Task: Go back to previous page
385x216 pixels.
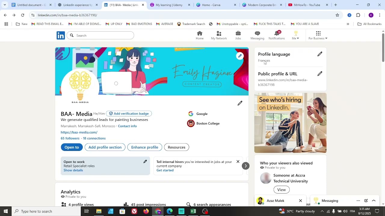Action: pyautogui.click(x=5, y=15)
